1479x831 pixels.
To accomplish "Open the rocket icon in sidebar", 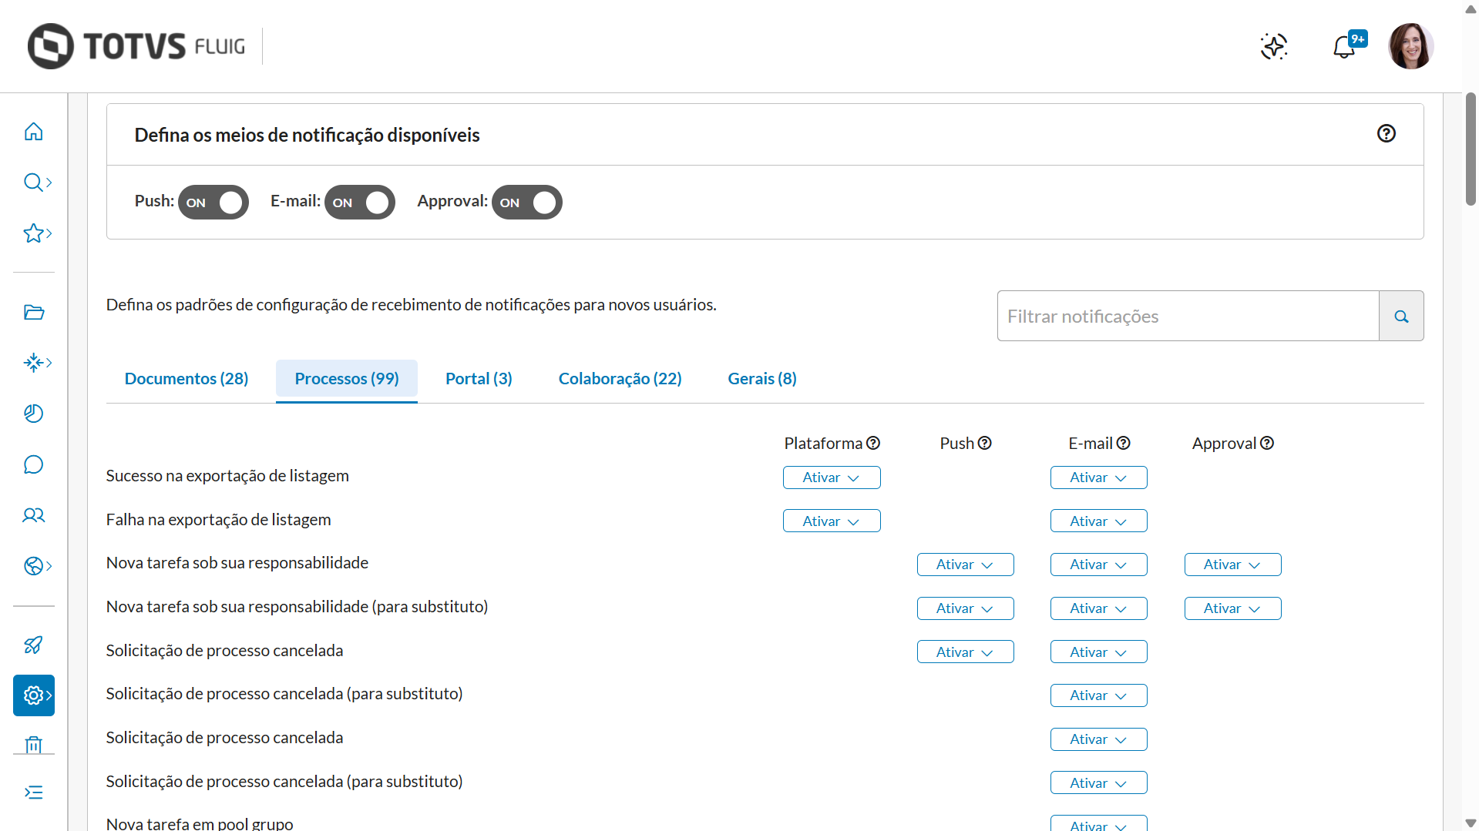I will pyautogui.click(x=33, y=645).
